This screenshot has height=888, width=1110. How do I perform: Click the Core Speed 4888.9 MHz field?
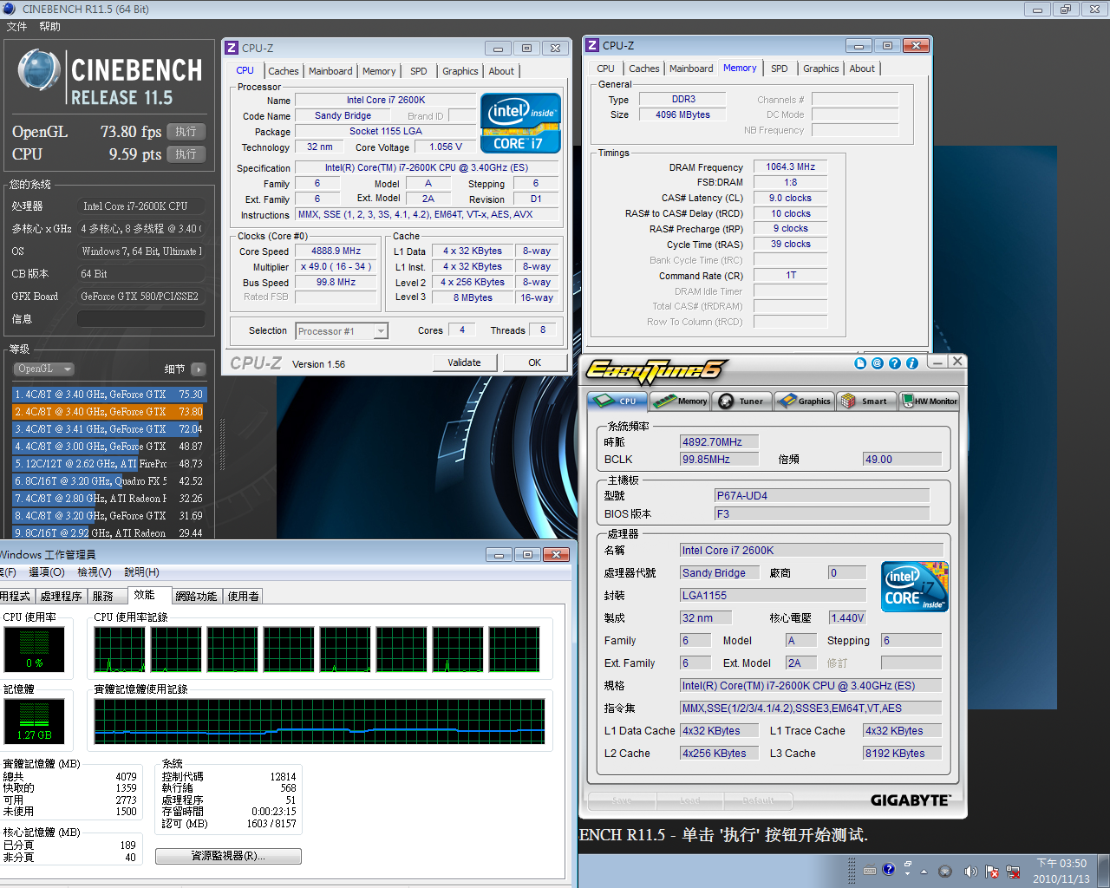[x=336, y=251]
